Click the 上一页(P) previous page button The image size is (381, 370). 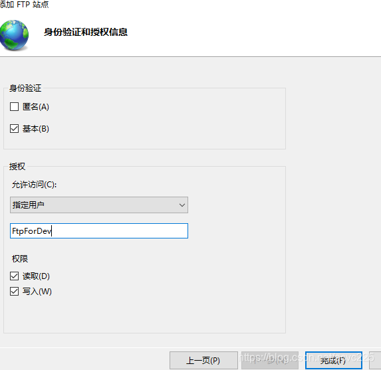(203, 360)
